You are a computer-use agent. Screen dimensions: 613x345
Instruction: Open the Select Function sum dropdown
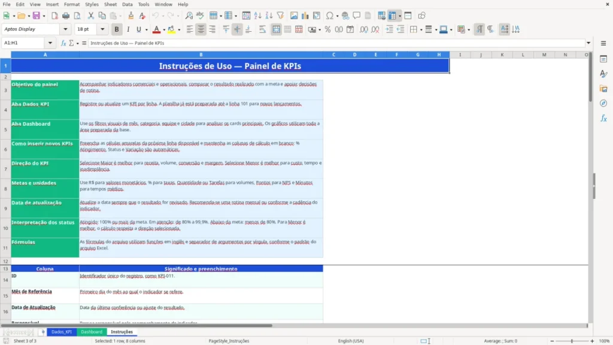(x=77, y=43)
